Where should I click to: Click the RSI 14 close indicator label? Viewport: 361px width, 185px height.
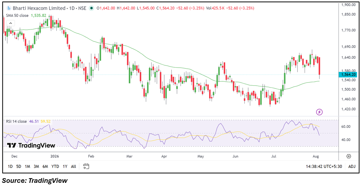click(x=16, y=121)
